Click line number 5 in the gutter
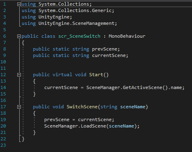The image size is (192, 152). tap(4, 30)
